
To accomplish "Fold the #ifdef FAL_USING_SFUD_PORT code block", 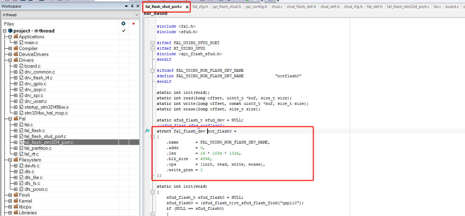I will pyautogui.click(x=152, y=43).
